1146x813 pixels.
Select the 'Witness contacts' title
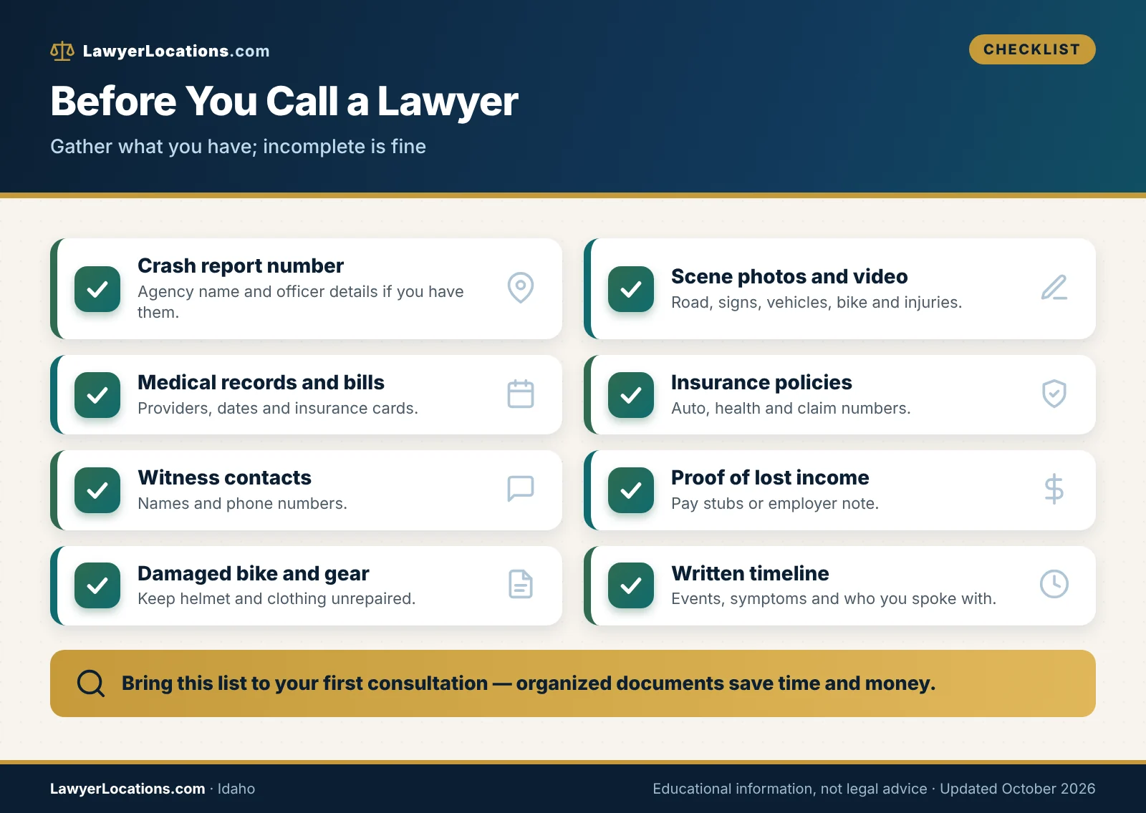224,477
